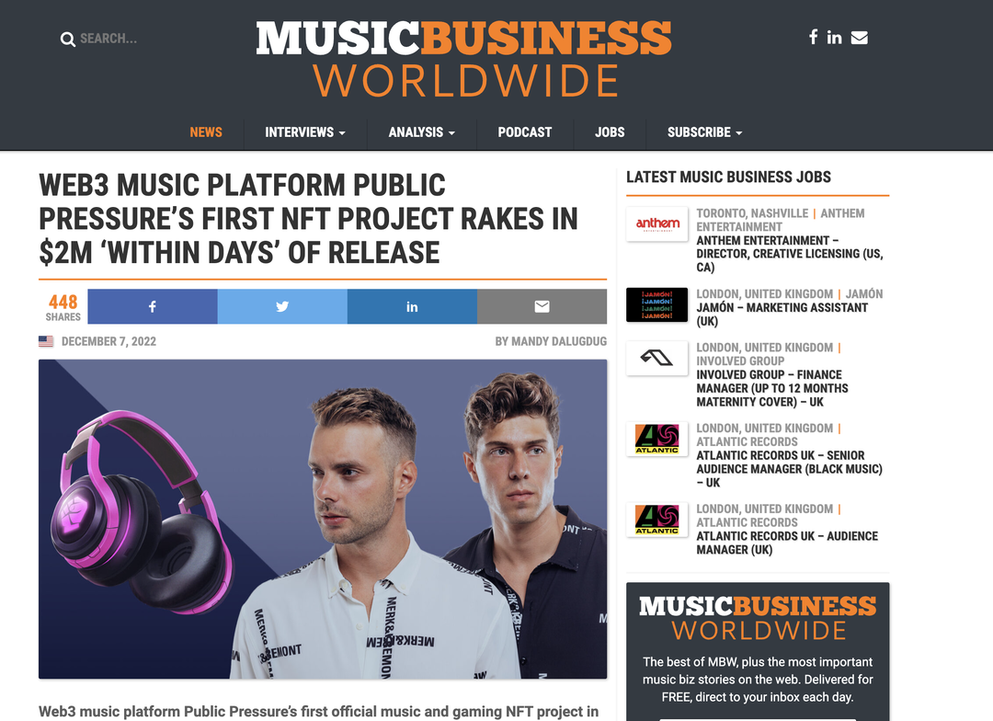Click the envelope email icon in header
Viewport: 993px width, 721px height.
(860, 38)
